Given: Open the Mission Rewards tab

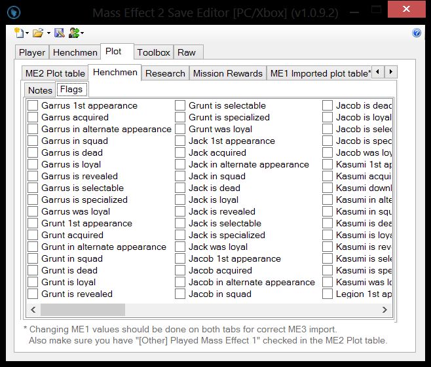Looking at the screenshot, I should [228, 73].
